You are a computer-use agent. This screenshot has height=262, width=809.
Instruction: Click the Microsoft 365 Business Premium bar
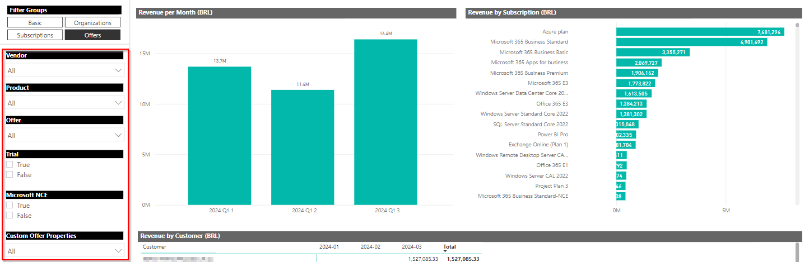[637, 73]
